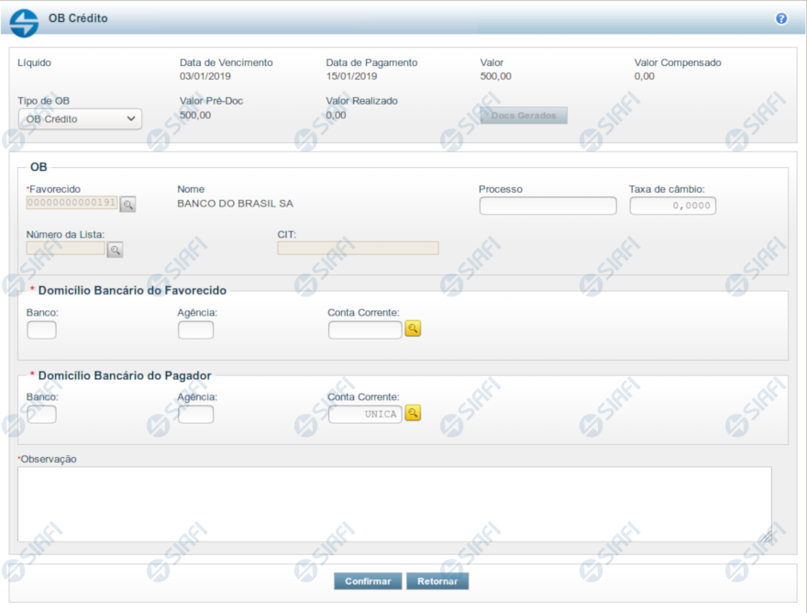Click the blue help question mark icon
The image size is (807, 613).
coord(781,18)
